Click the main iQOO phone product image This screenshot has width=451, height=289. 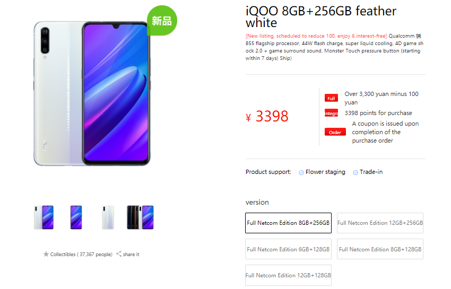pyautogui.click(x=92, y=93)
